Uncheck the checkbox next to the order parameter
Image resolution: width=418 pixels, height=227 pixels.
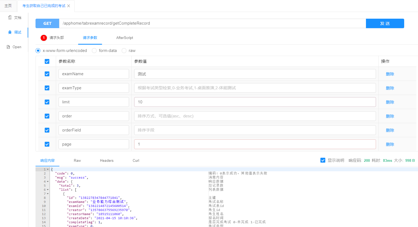coord(47,116)
